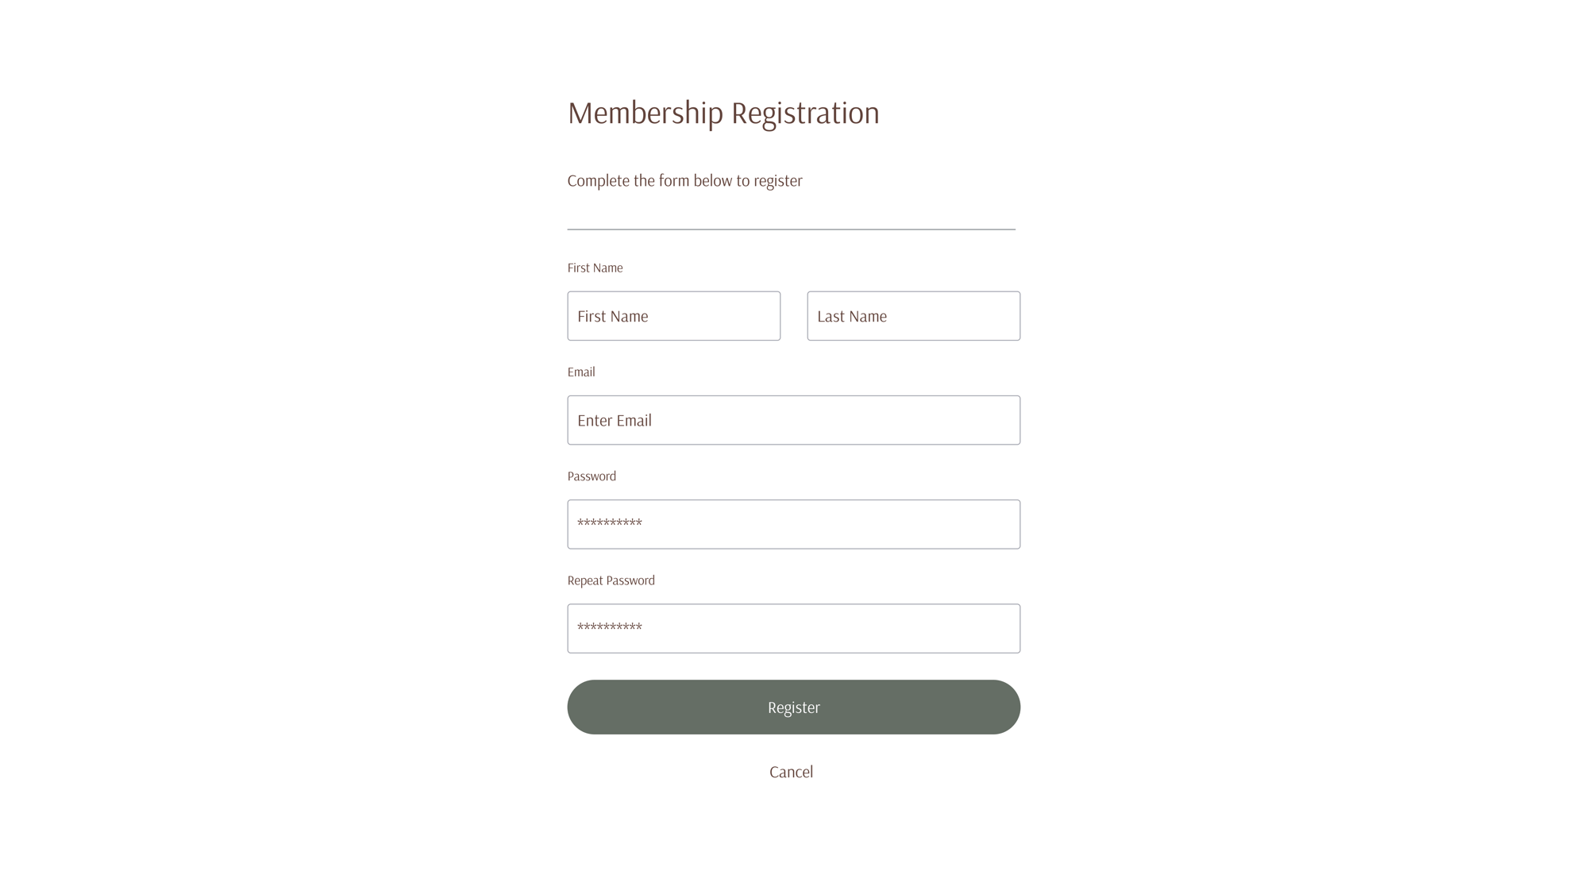Image resolution: width=1588 pixels, height=875 pixels.
Task: Click the Repeat Password label
Action: click(x=610, y=580)
